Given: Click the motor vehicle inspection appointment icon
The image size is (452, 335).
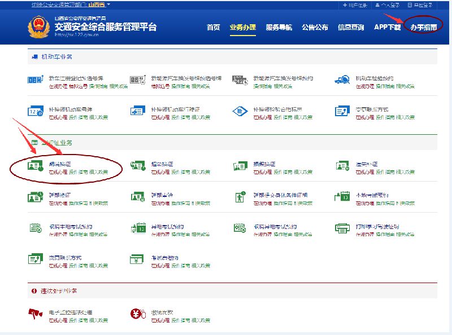Looking at the screenshot, I should (342, 80).
